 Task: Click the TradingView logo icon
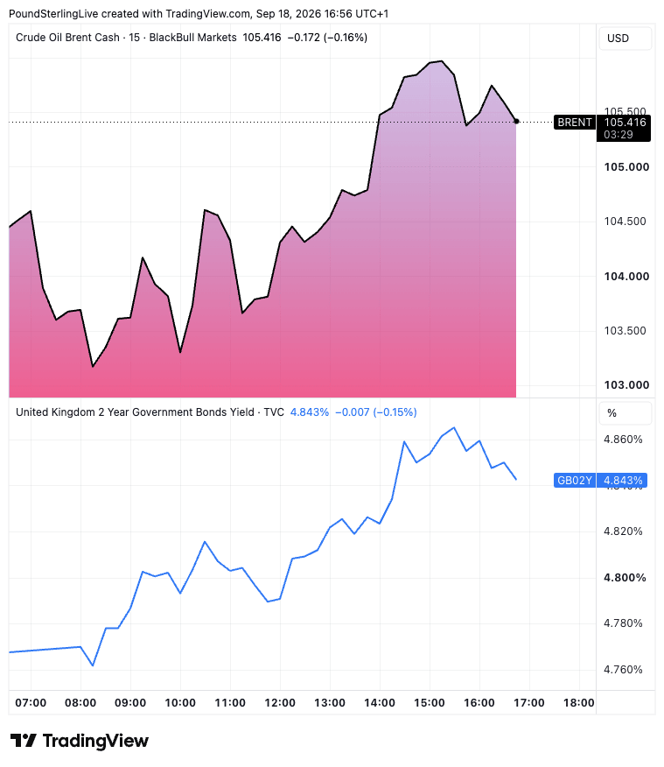[x=23, y=741]
